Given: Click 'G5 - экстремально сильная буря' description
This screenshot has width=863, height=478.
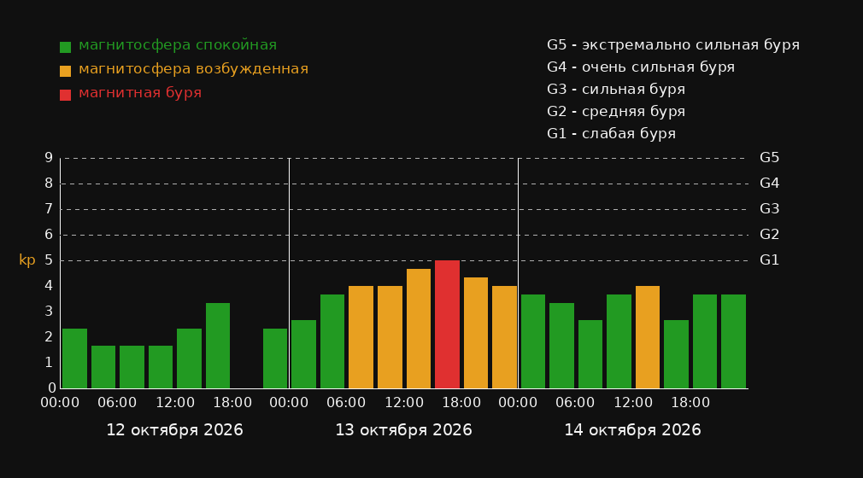Looking at the screenshot, I should click(x=673, y=45).
